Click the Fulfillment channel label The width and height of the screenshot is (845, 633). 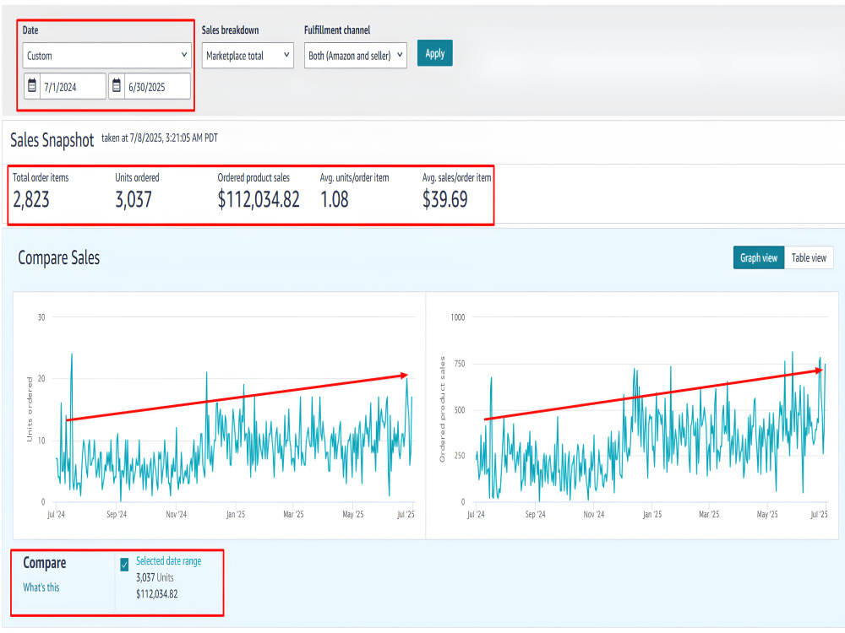(337, 30)
